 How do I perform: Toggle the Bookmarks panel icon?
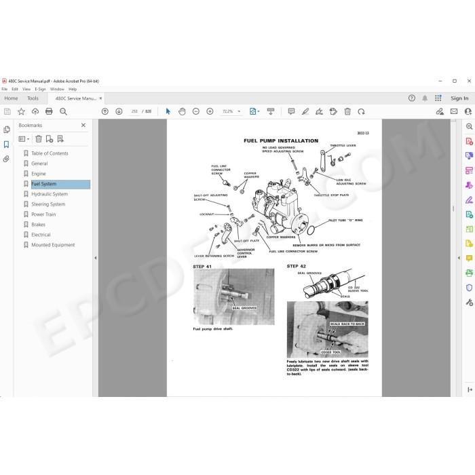click(6, 145)
